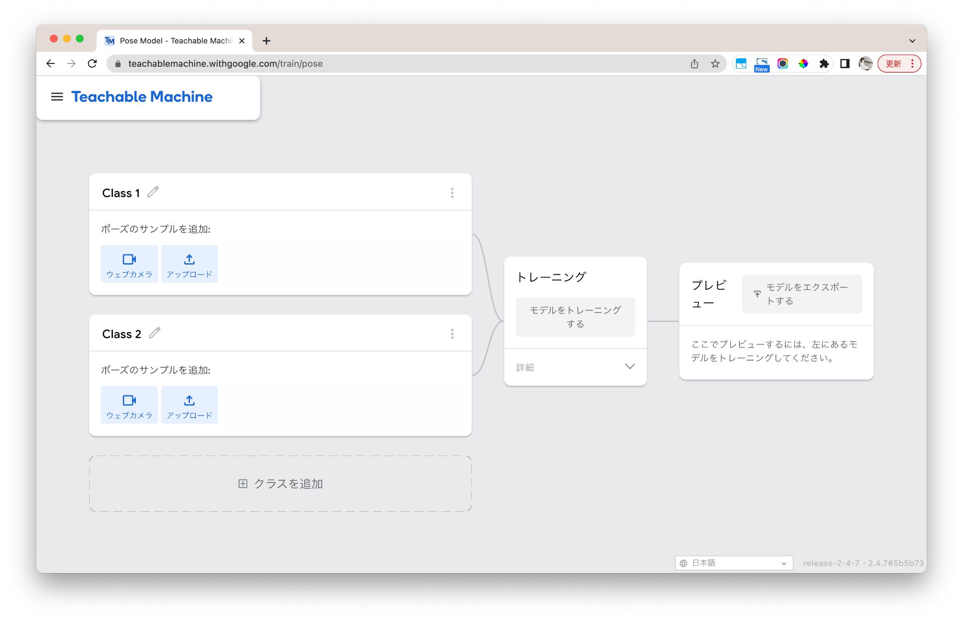Open the webcam for Class 2 samples
963x621 pixels.
[x=129, y=404]
